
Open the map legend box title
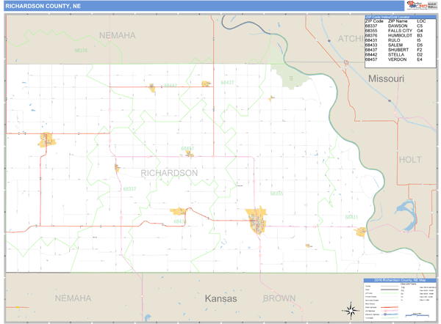click(x=400, y=280)
